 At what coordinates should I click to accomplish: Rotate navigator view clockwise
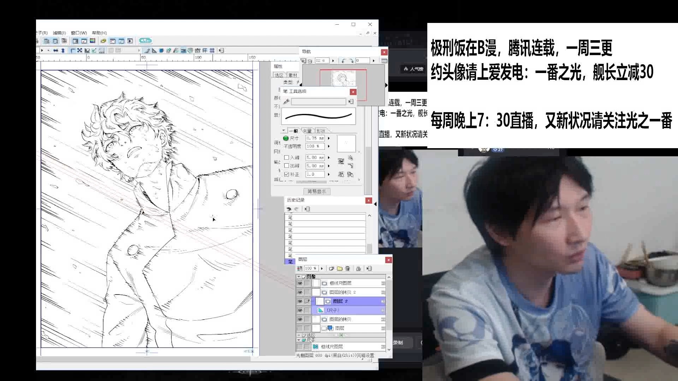coord(351,61)
